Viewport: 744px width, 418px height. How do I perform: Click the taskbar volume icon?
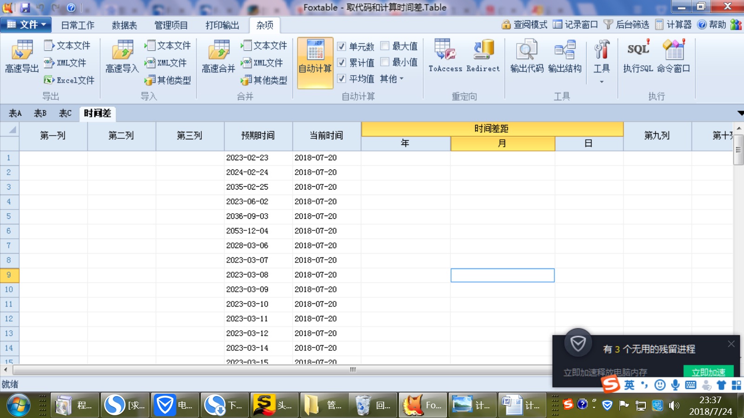[674, 405]
